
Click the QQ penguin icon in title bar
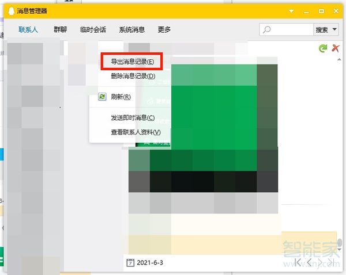(x=12, y=11)
